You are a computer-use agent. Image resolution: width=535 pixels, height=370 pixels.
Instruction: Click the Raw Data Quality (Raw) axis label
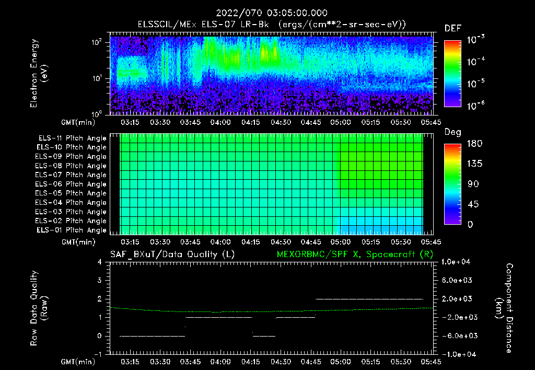(39, 308)
